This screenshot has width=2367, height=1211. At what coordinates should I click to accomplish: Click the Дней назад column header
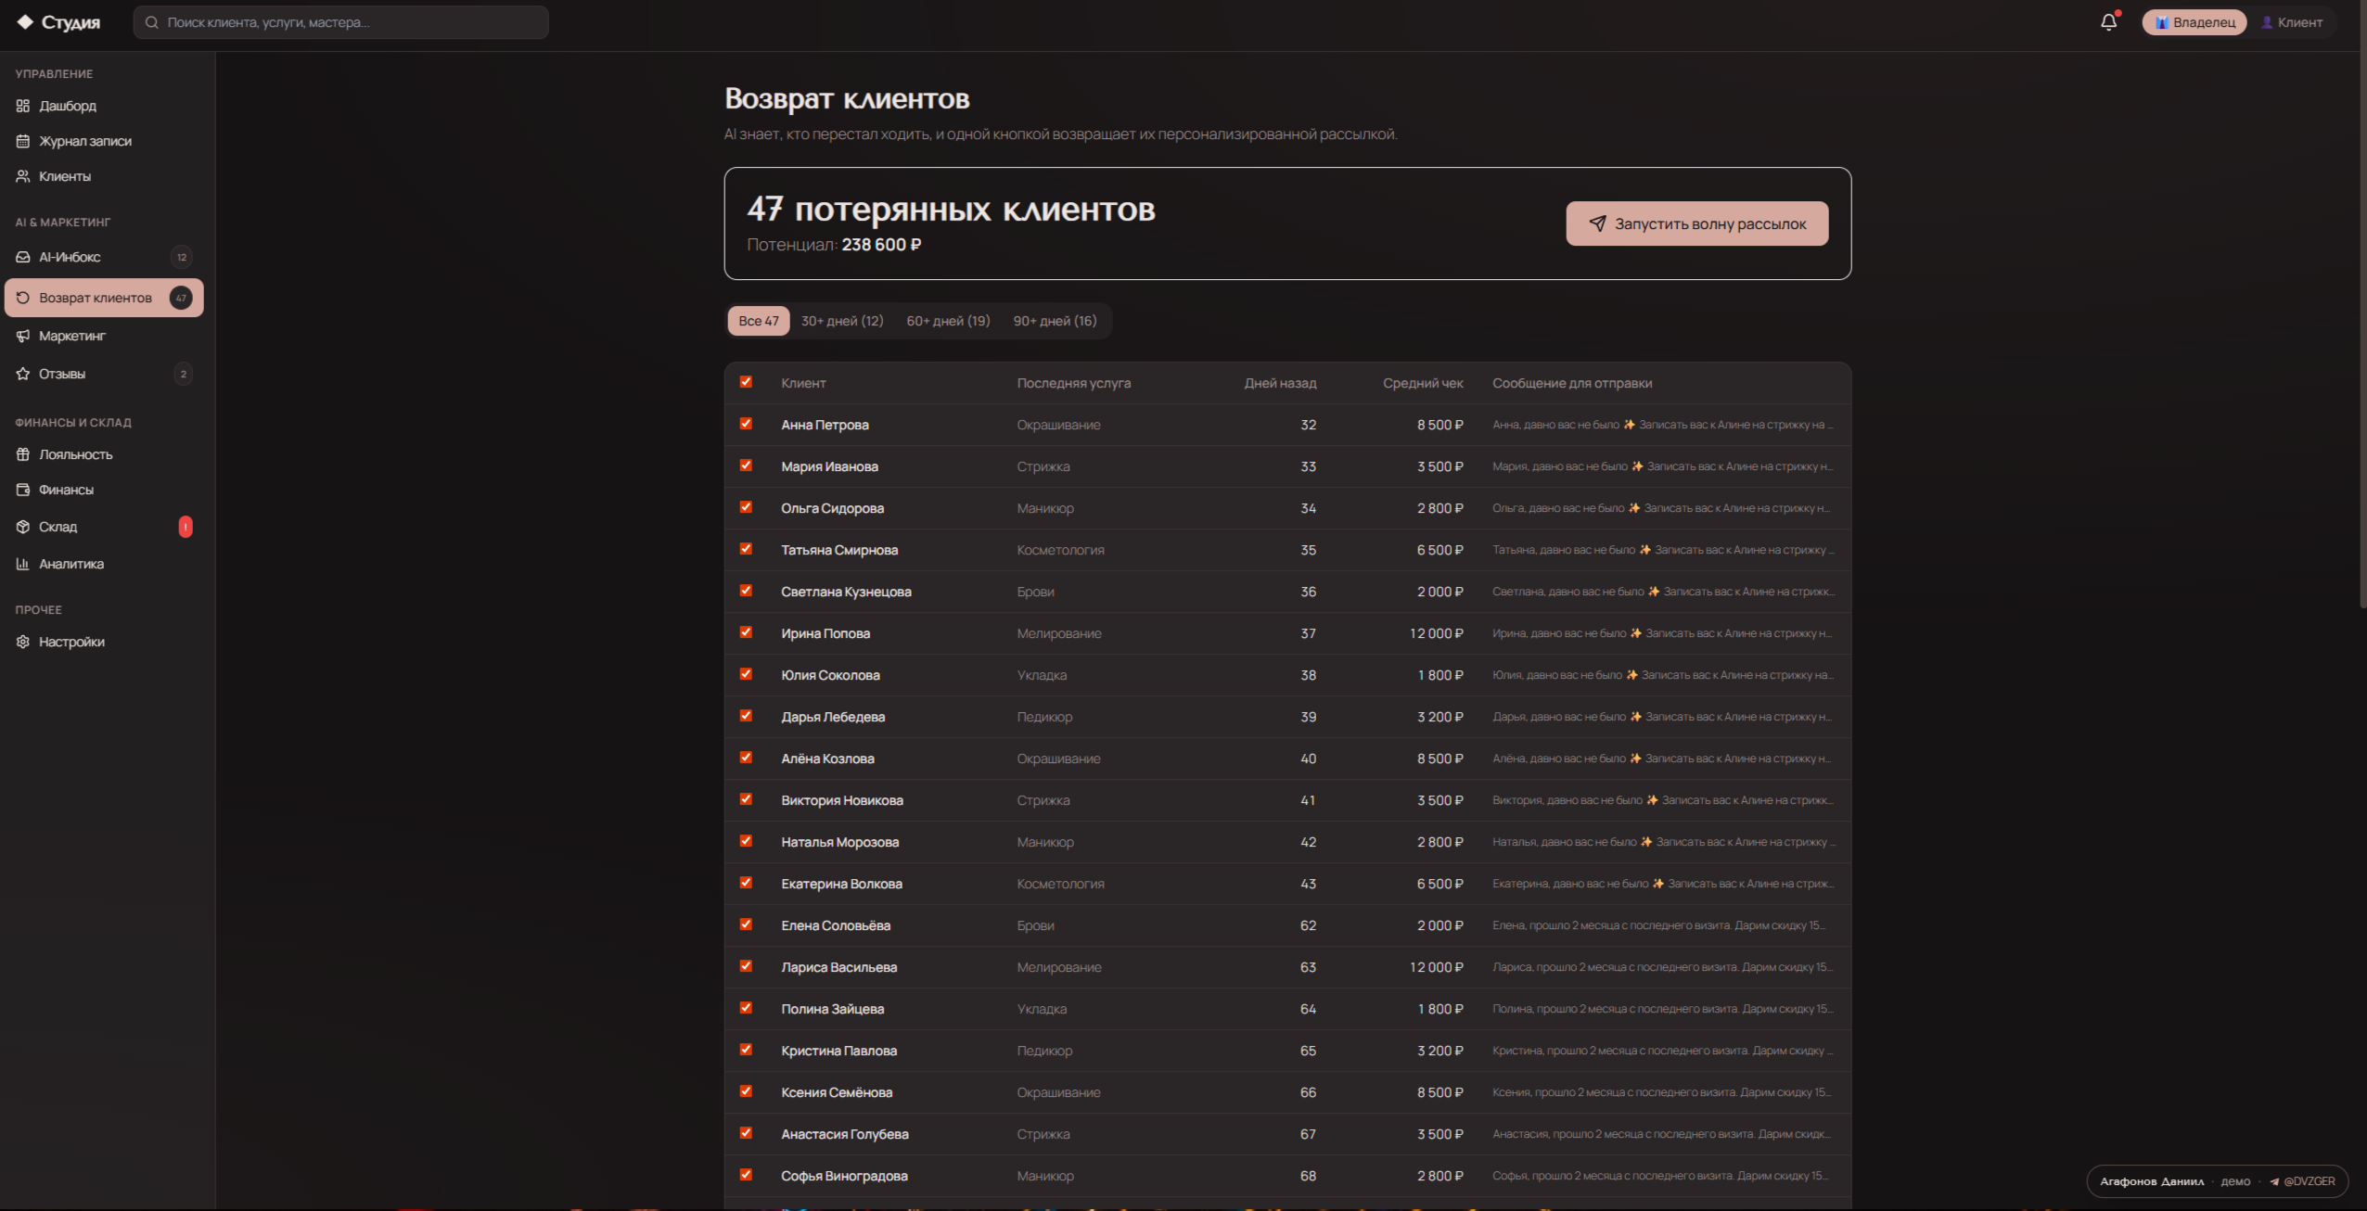[1280, 383]
